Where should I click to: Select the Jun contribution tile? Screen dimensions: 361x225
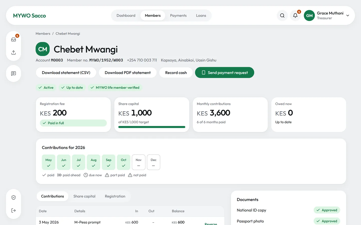tap(64, 162)
